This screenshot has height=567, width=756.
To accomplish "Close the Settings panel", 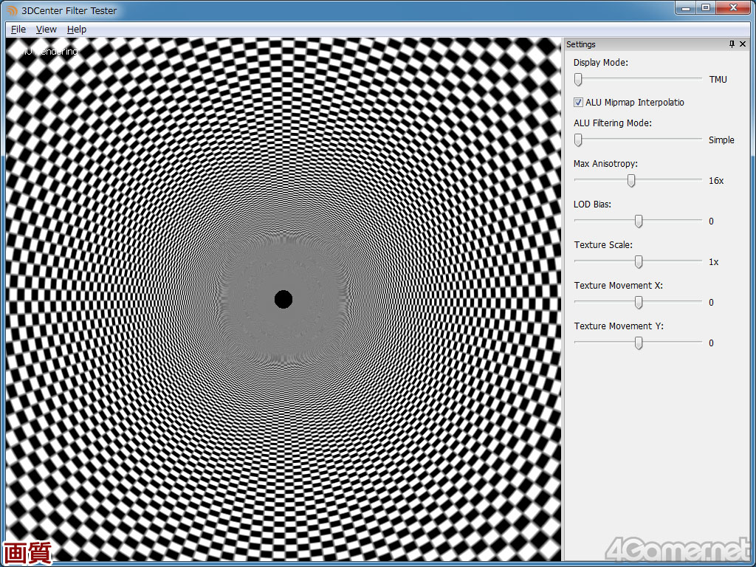I will pos(743,44).
